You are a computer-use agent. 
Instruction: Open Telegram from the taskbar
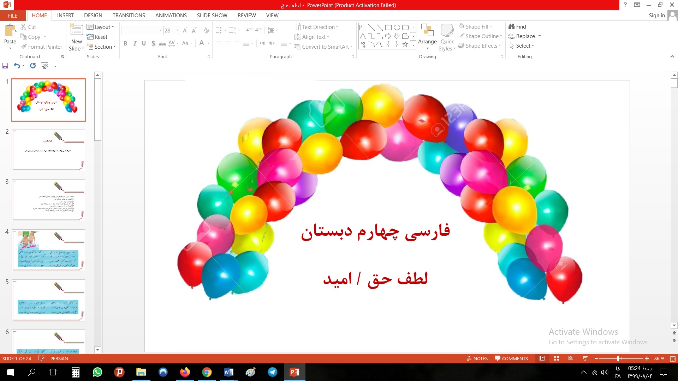tap(272, 372)
